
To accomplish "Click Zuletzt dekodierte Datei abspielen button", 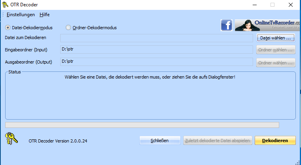I will [217, 141].
